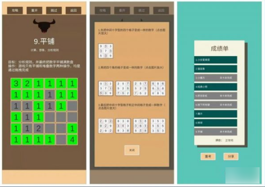265x187 pixels.
Task: Enlarge the step 1 grid thumbnail
Action: pyautogui.click(x=106, y=51)
